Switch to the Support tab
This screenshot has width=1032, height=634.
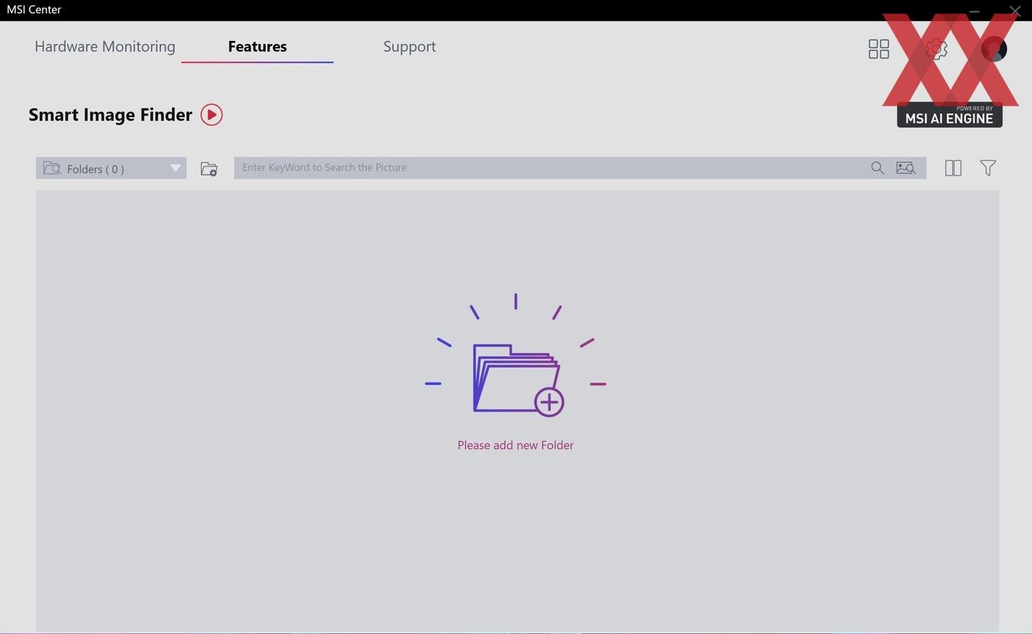tap(410, 46)
